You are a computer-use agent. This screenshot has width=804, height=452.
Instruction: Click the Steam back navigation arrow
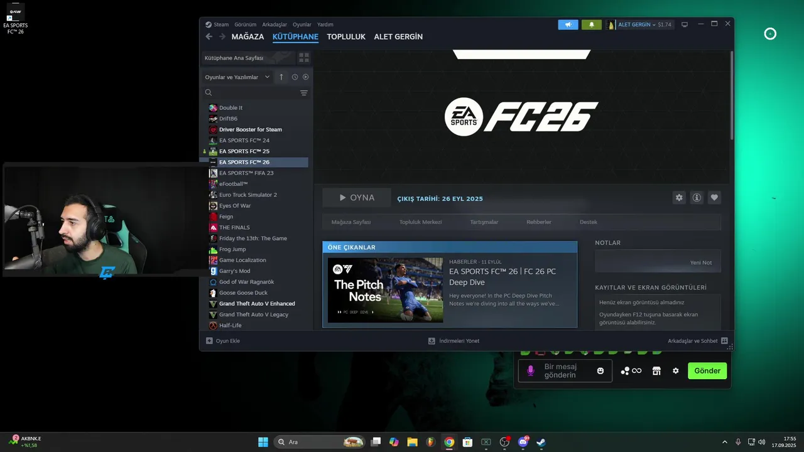pos(209,36)
